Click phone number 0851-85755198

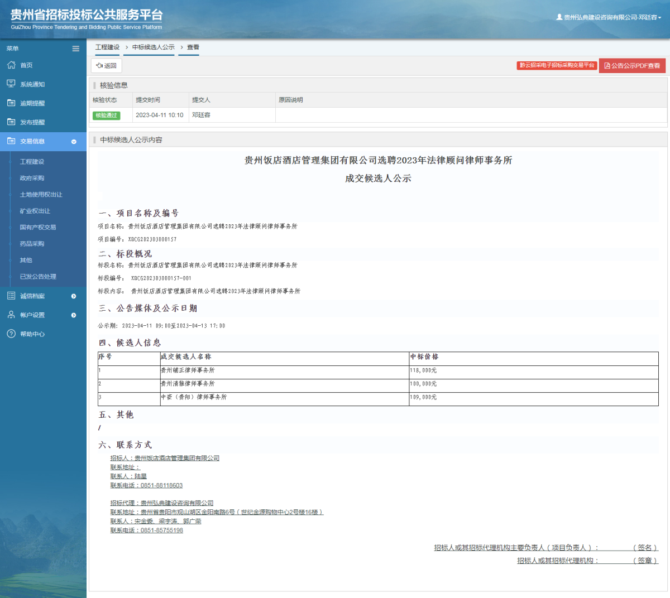(161, 531)
